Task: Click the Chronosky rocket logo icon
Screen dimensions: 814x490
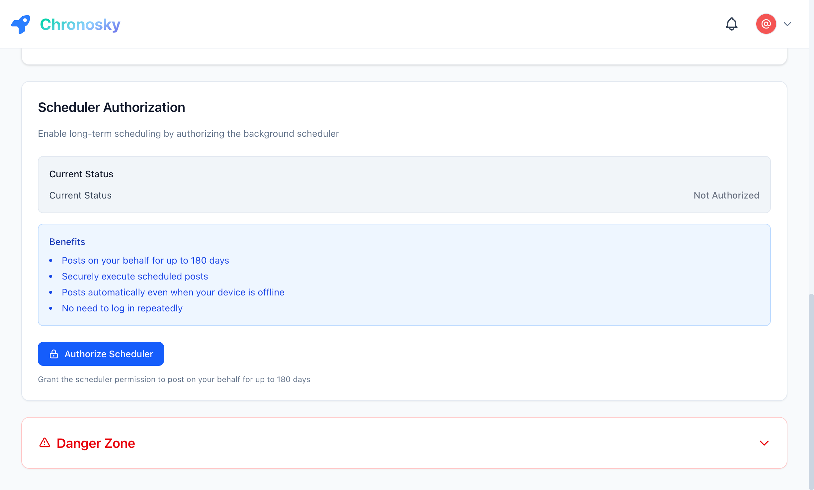Action: pyautogui.click(x=21, y=24)
